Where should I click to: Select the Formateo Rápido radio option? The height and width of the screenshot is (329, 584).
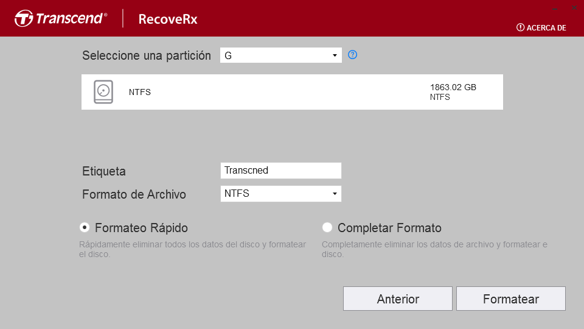click(85, 227)
